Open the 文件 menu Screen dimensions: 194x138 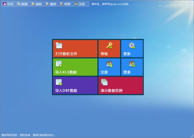pyautogui.click(x=8, y=4)
